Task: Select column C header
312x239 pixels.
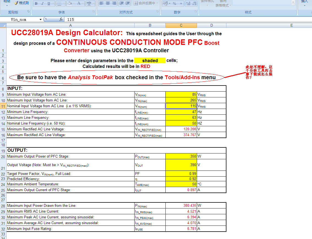Action: 181,25
